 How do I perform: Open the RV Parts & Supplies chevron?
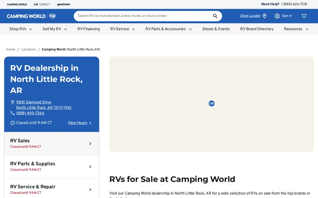click(90, 167)
